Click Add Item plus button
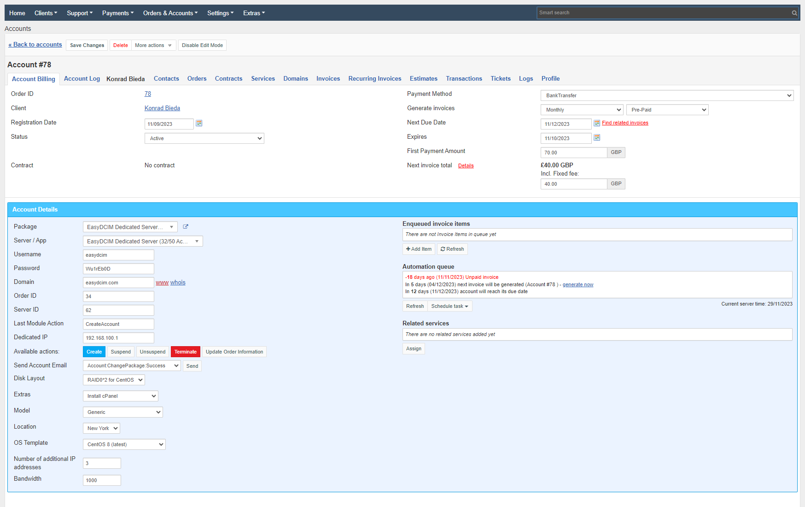This screenshot has width=805, height=507. [419, 249]
